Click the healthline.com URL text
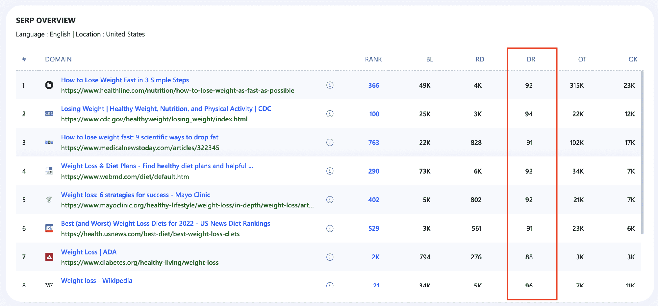Screen dimensions: 658x306 pos(178,90)
